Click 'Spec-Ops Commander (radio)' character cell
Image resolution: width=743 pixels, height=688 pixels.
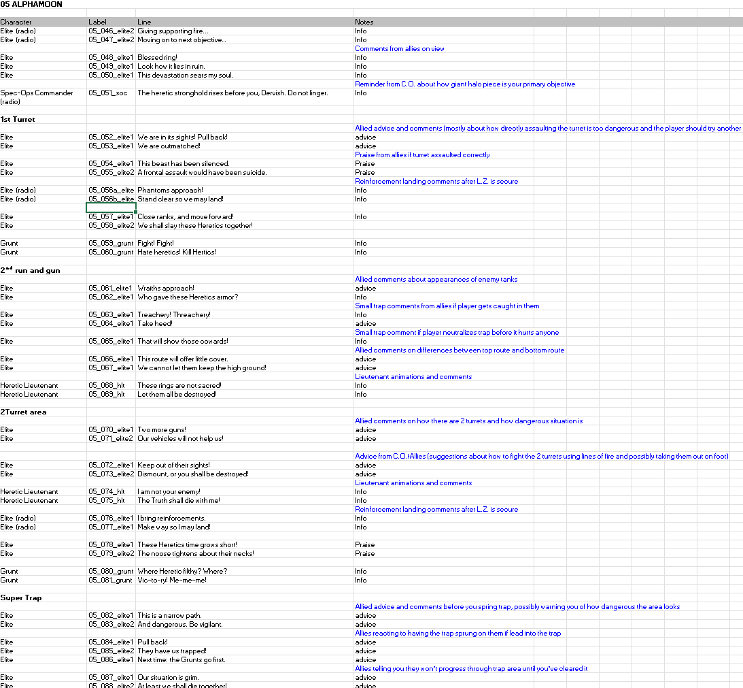43,97
